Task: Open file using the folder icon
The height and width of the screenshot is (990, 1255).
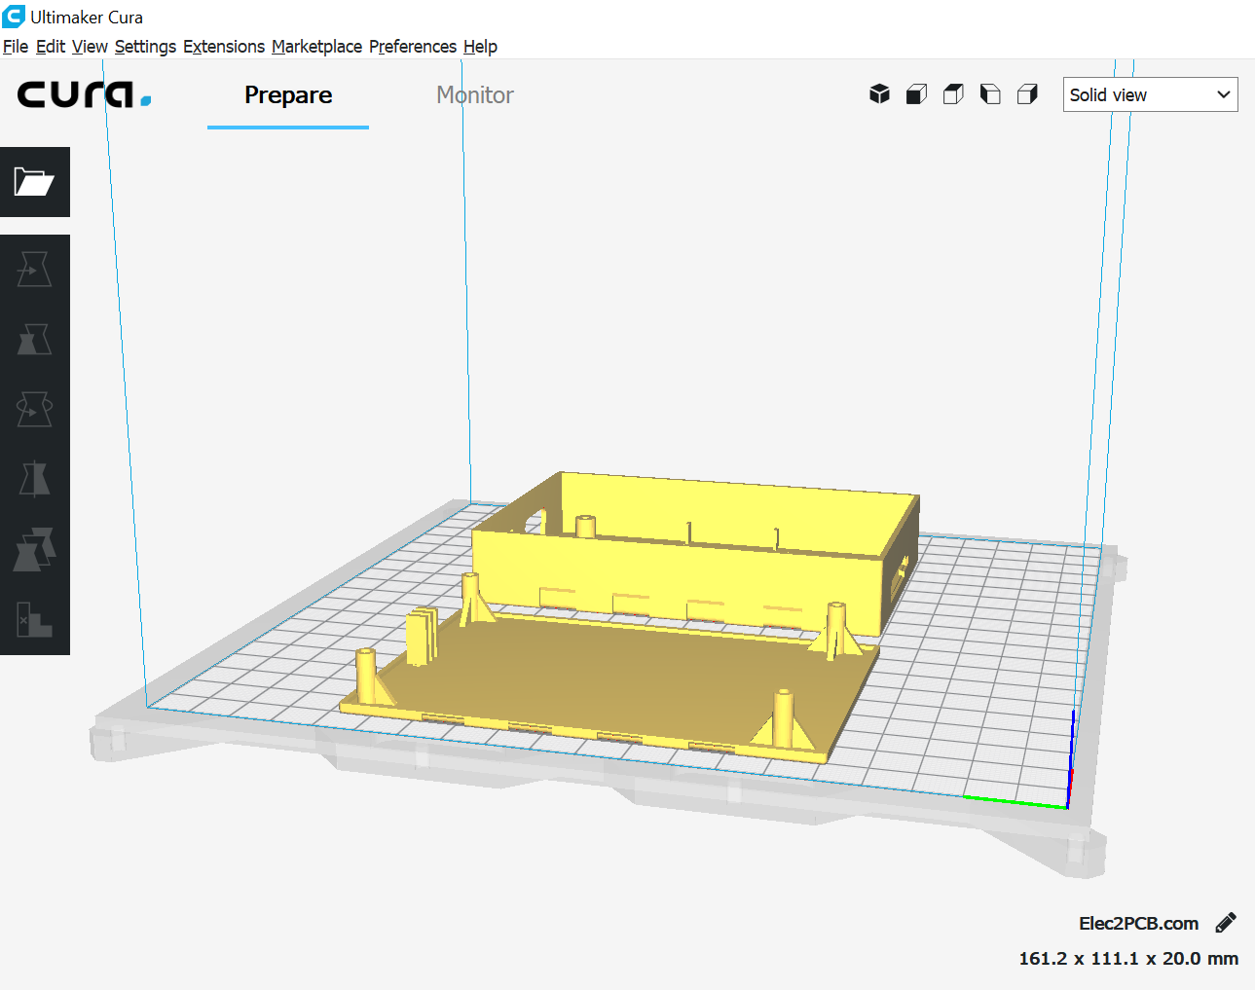Action: (34, 182)
